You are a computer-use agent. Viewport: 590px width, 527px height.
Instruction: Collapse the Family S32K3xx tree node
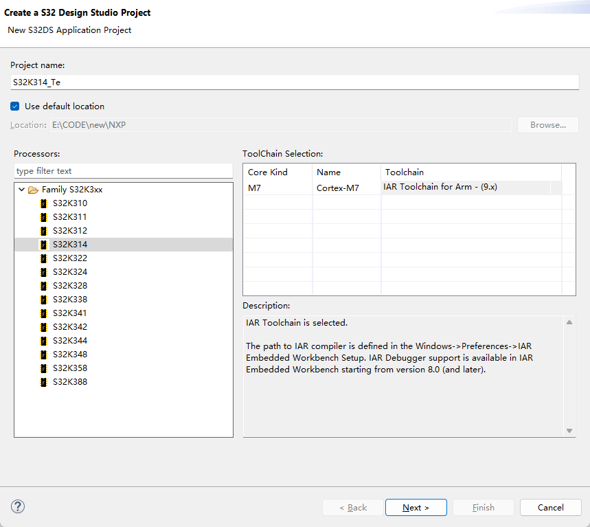pos(22,190)
